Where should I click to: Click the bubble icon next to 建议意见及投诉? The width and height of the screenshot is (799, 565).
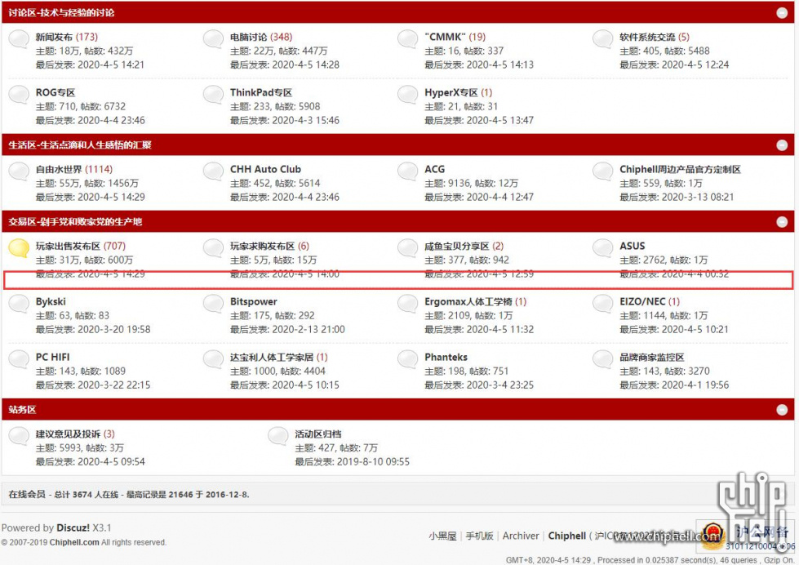click(19, 436)
